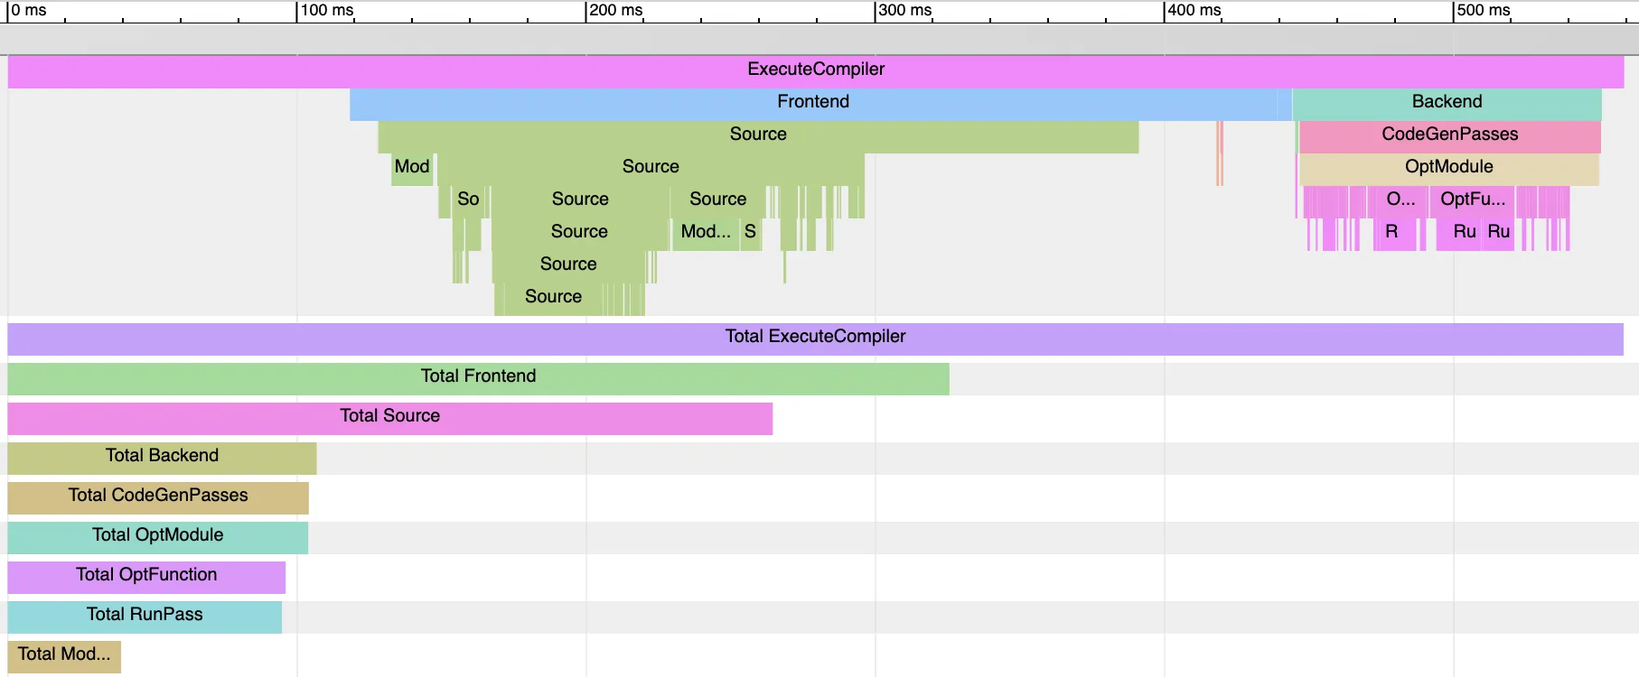Click the OptFu... truncated slice

(1472, 200)
